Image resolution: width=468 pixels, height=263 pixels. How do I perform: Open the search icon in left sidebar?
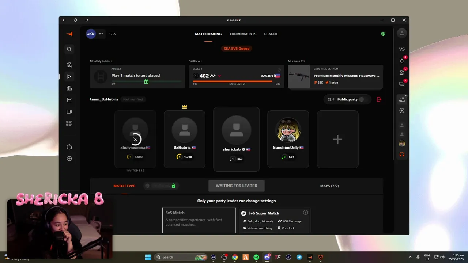click(69, 49)
